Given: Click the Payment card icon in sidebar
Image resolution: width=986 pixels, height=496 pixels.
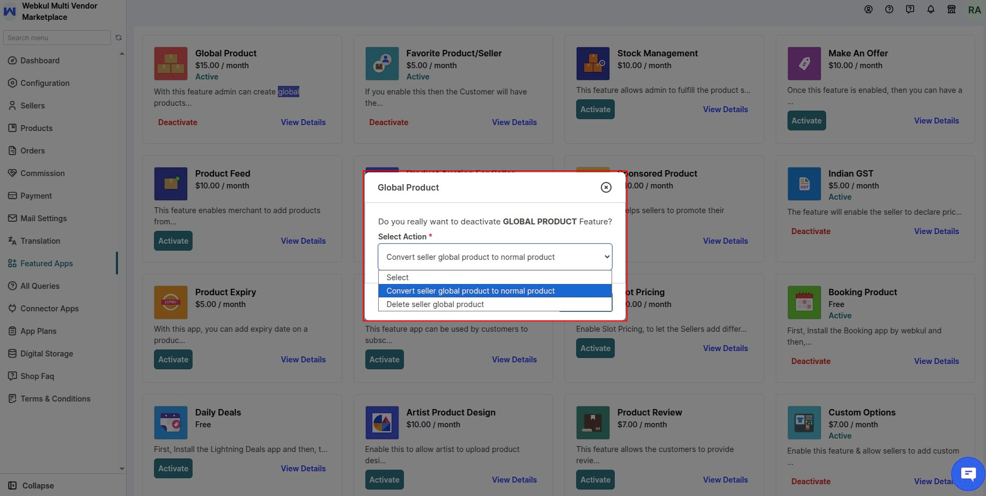Looking at the screenshot, I should pos(12,196).
